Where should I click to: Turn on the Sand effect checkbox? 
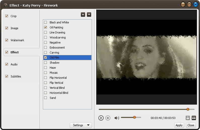(46, 98)
